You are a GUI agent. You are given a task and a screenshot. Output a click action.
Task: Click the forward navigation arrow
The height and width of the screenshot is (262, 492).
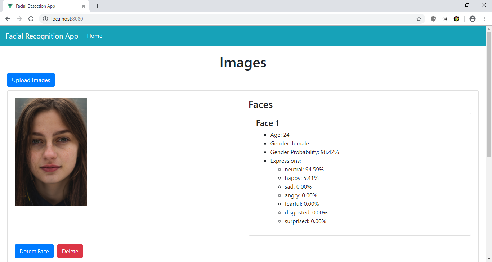click(x=19, y=19)
